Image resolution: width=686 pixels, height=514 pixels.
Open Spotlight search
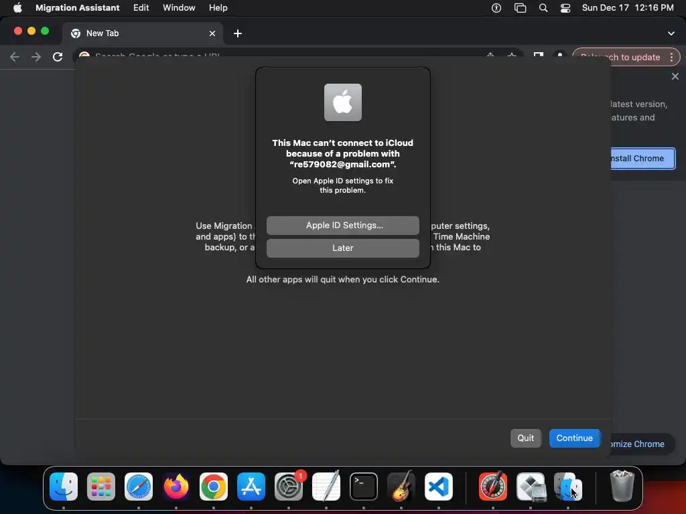543,7
